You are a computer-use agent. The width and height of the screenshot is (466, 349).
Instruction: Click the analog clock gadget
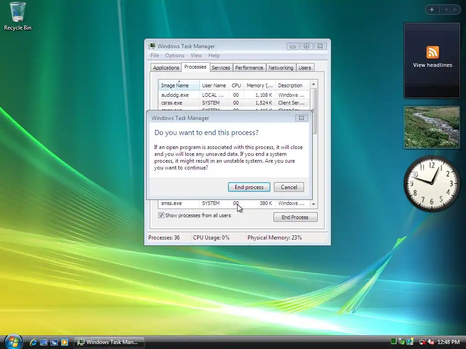(x=431, y=183)
